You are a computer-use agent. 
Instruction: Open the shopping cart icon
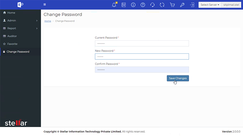(172, 5)
